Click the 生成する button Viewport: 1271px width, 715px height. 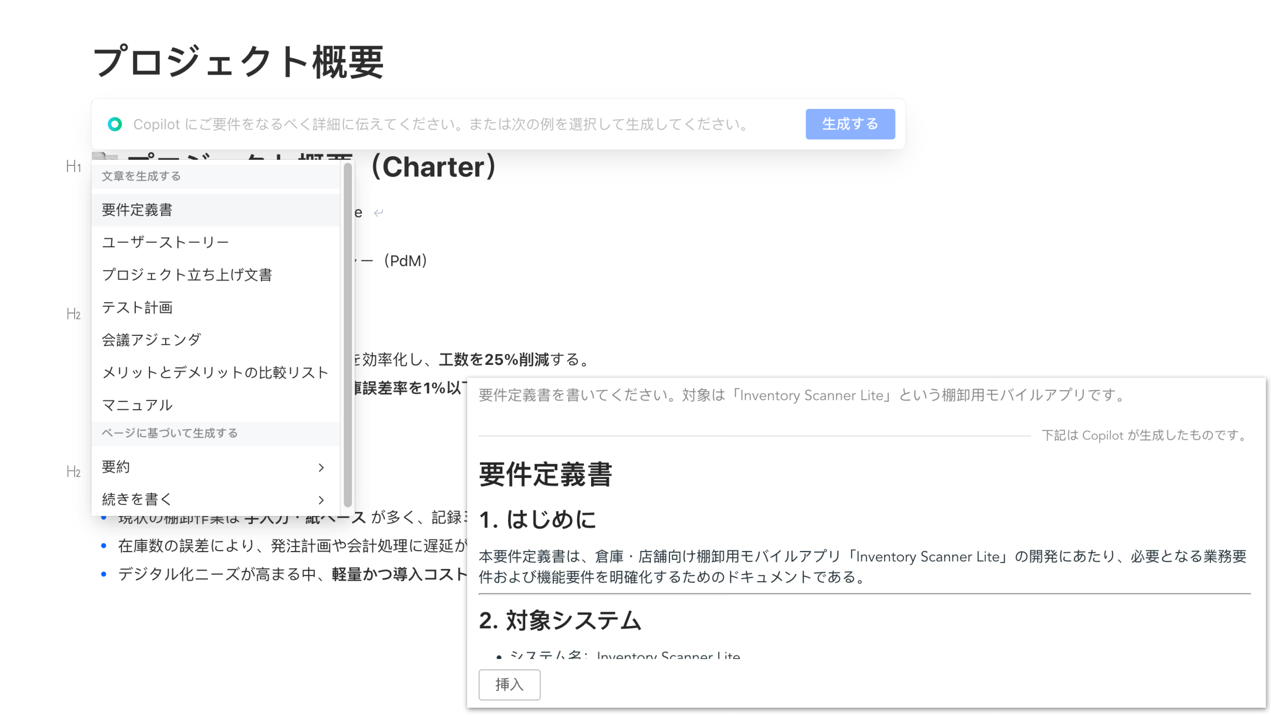pyautogui.click(x=850, y=124)
